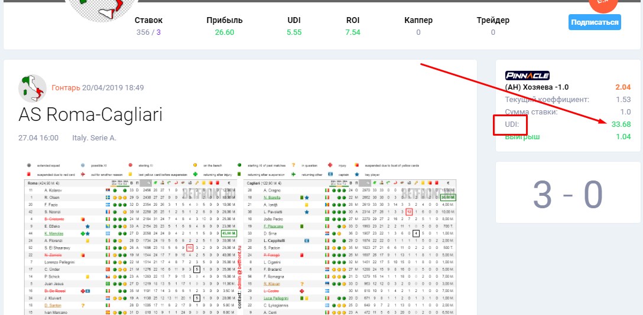Click the ROI value 7.54
The height and width of the screenshot is (315, 643).
click(353, 32)
